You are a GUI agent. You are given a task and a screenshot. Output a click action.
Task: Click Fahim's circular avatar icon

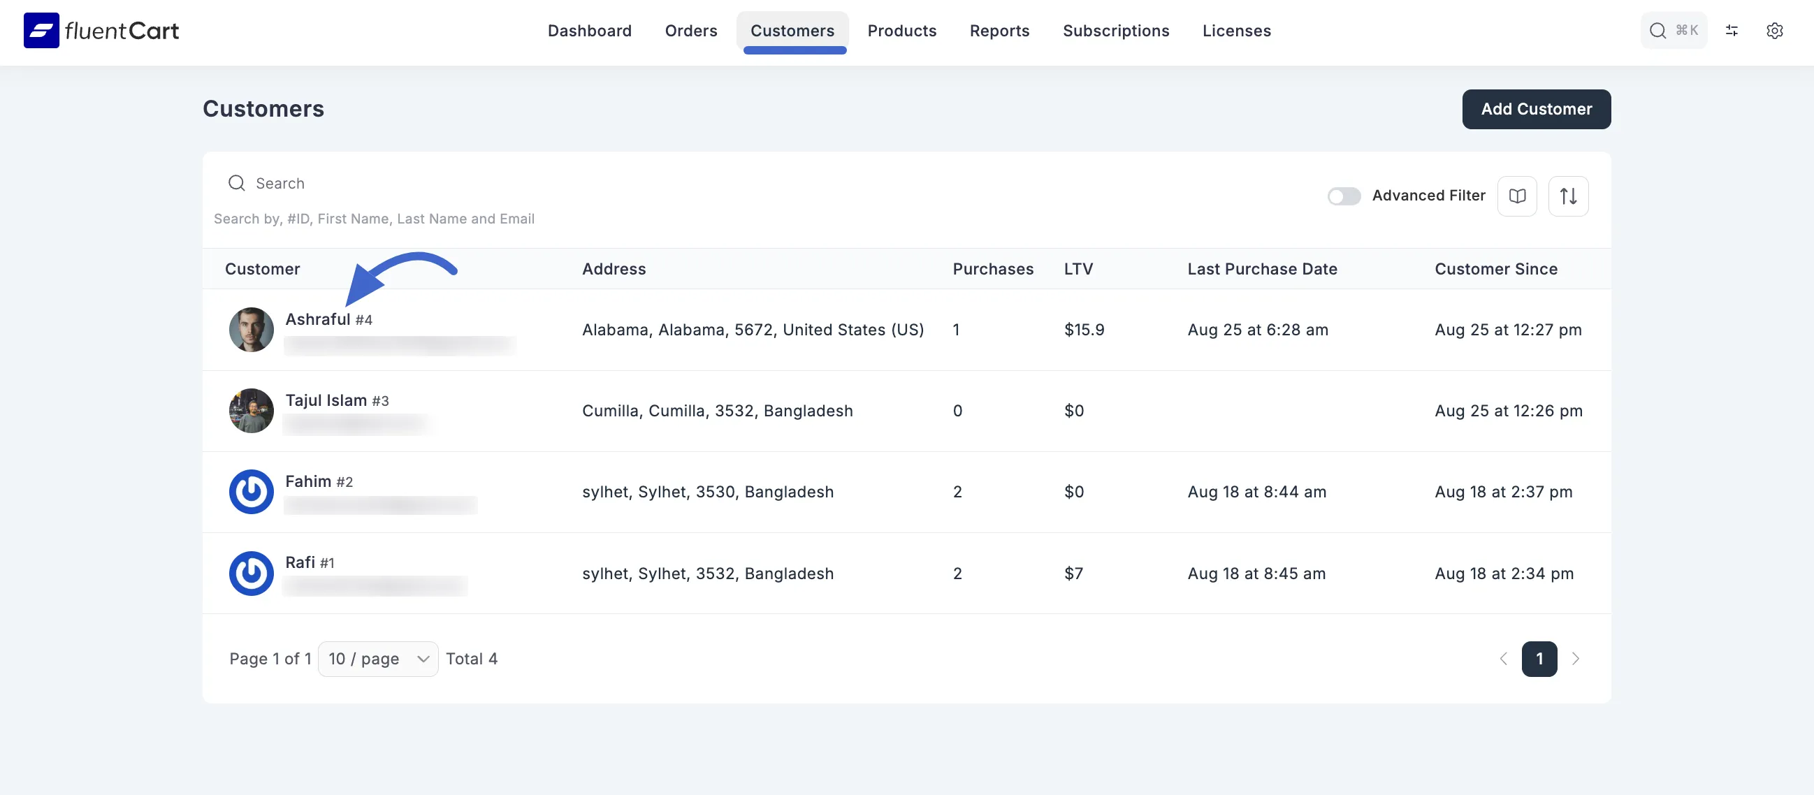[251, 492]
